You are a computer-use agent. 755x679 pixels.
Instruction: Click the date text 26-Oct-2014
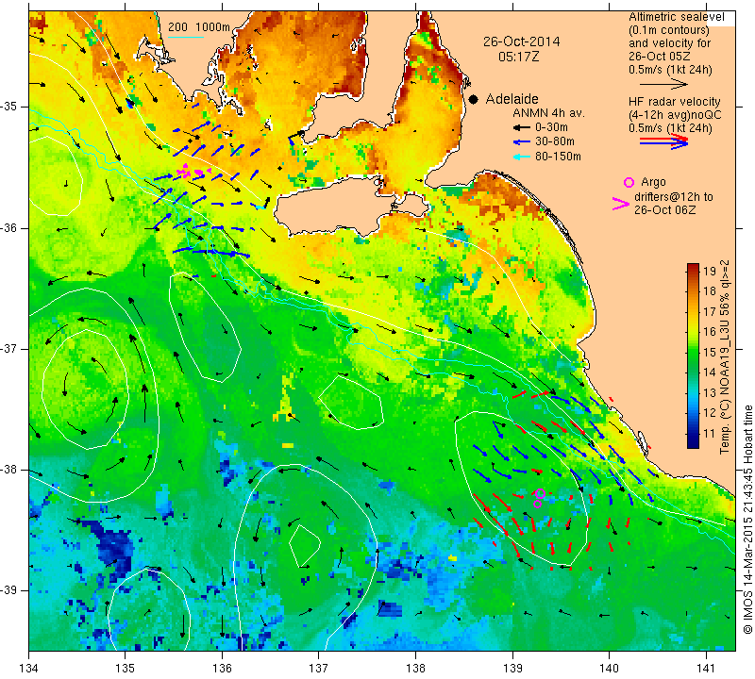click(522, 41)
